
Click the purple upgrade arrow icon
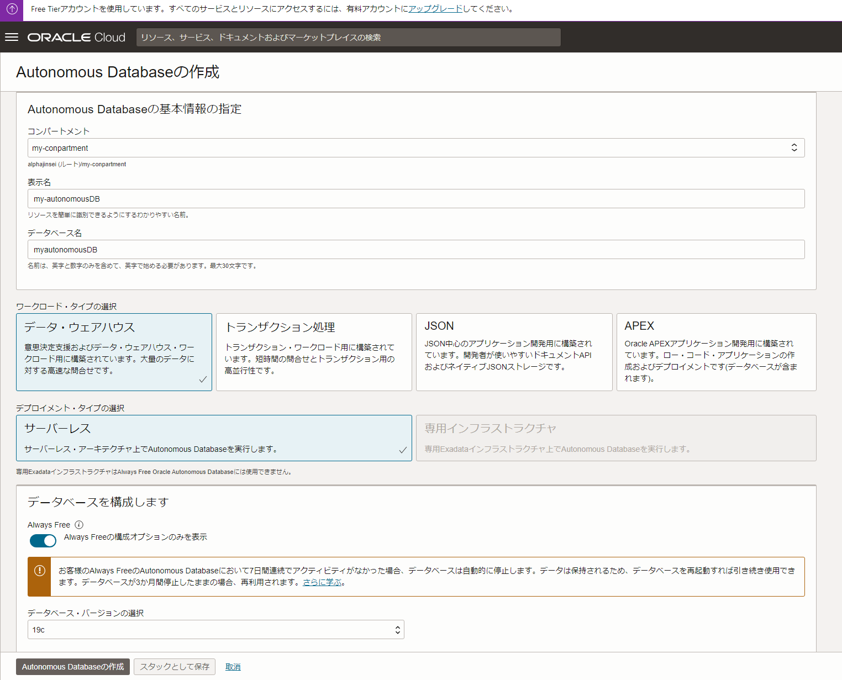[x=12, y=9]
